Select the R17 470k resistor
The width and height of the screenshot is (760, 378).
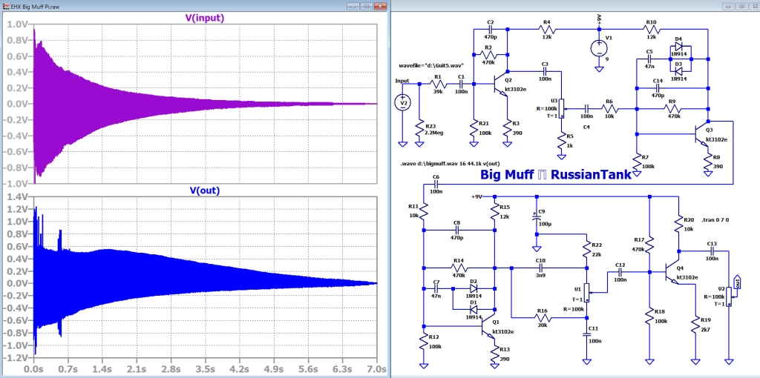tap(650, 245)
